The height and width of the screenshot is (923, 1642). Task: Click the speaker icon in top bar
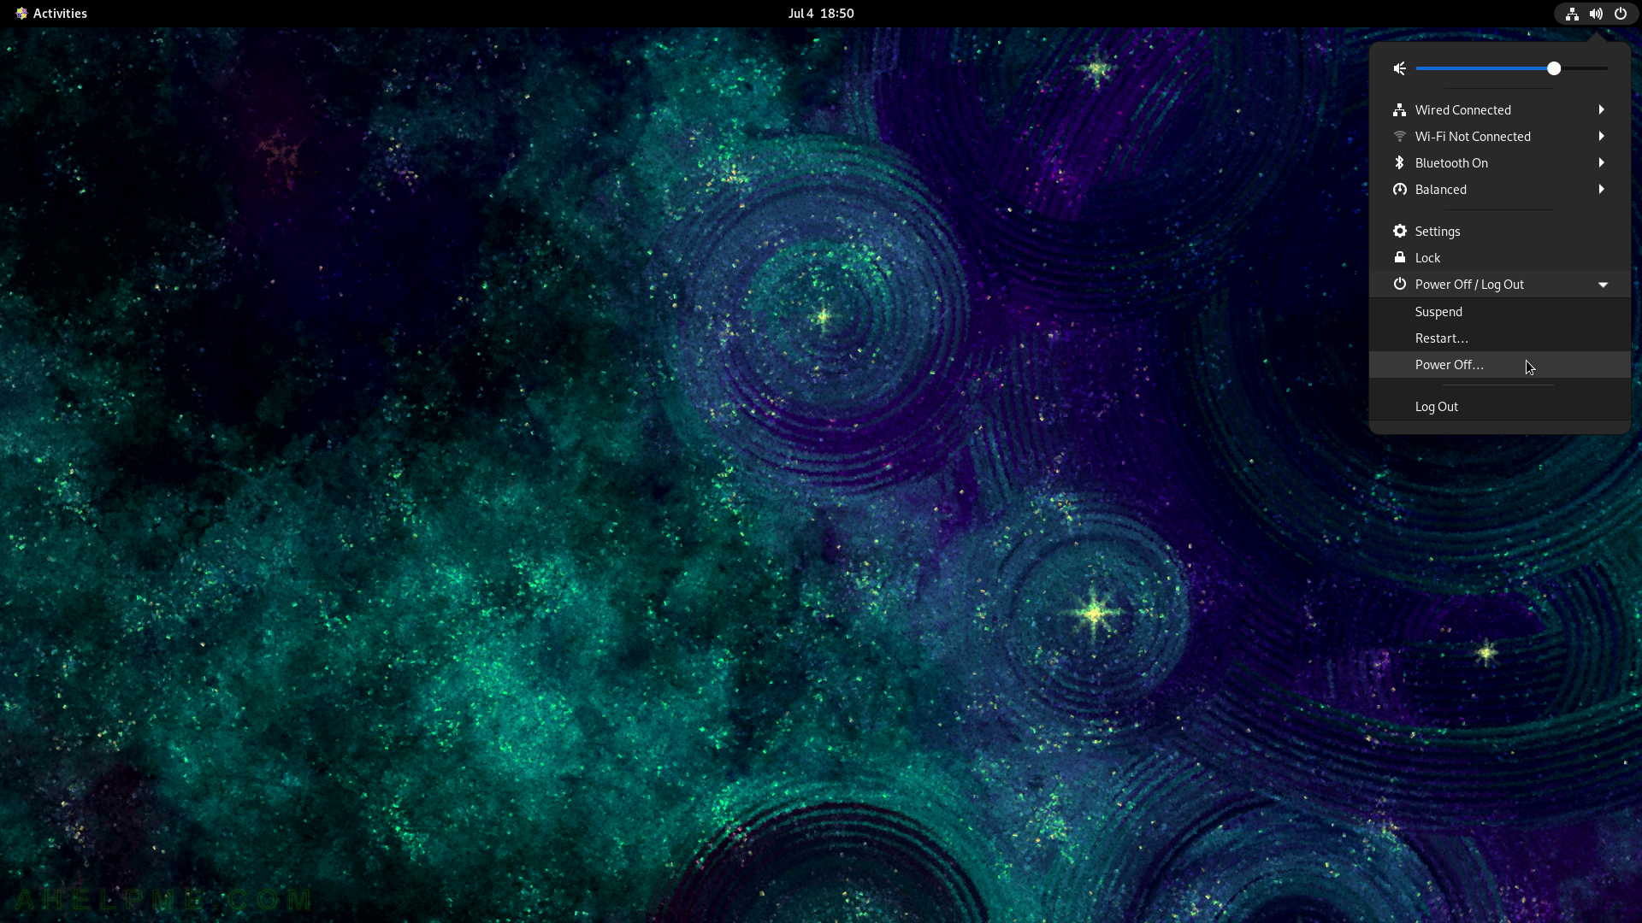point(1596,14)
